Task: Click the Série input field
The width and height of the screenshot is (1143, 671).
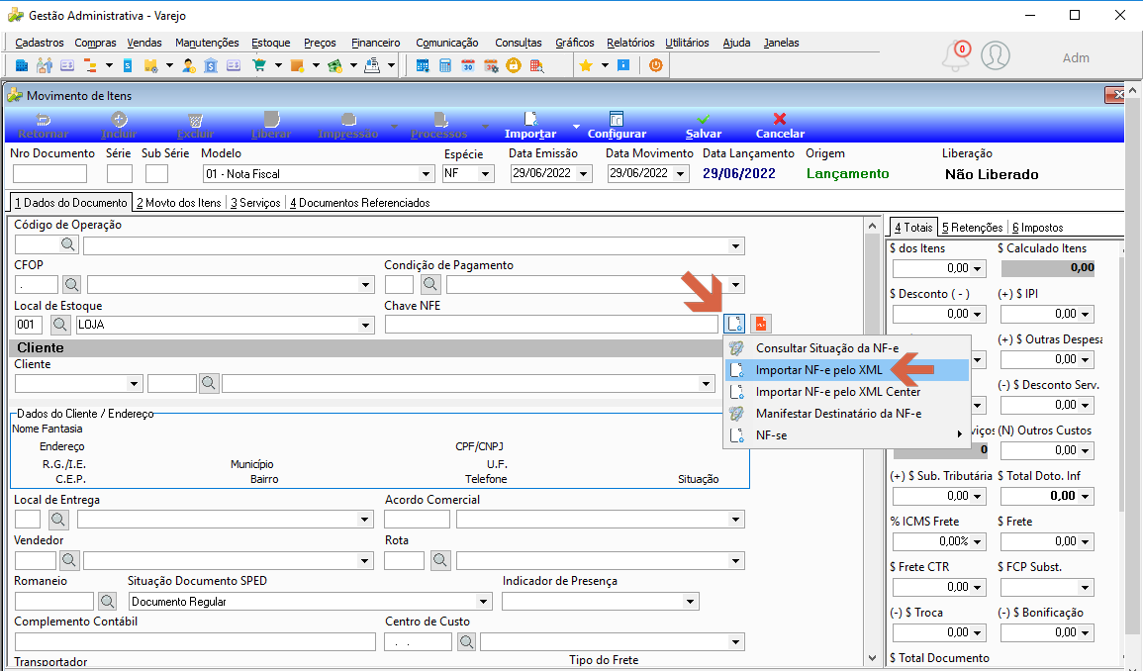Action: click(x=119, y=173)
